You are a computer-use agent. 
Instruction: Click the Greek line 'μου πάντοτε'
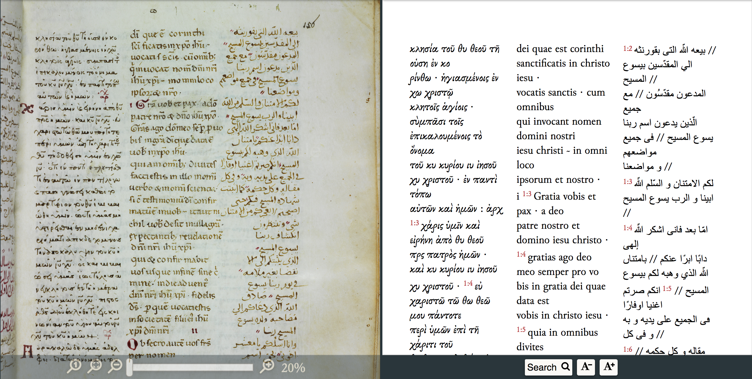point(435,315)
